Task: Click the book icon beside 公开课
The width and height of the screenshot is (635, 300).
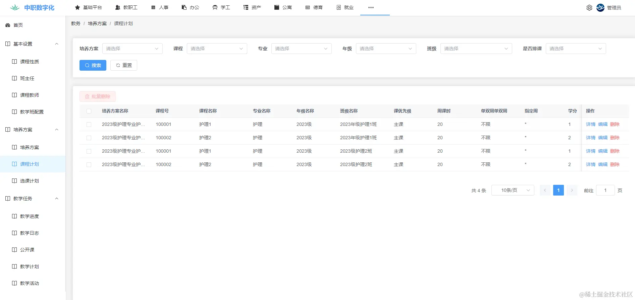Action: click(x=14, y=250)
